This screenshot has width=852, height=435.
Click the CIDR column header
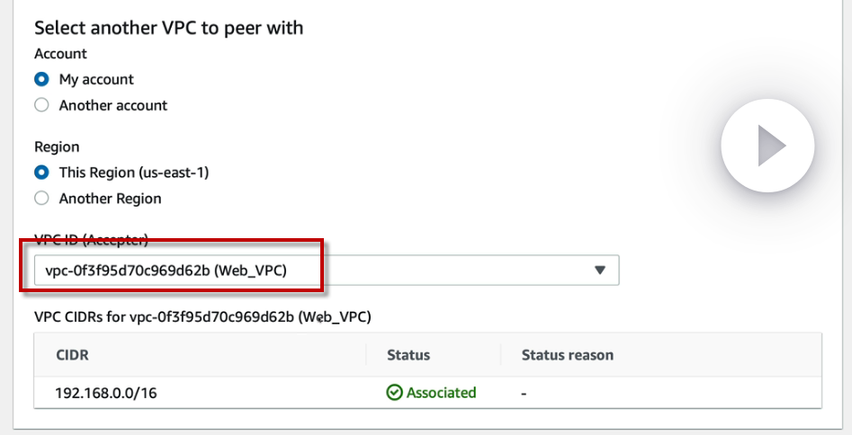point(72,355)
